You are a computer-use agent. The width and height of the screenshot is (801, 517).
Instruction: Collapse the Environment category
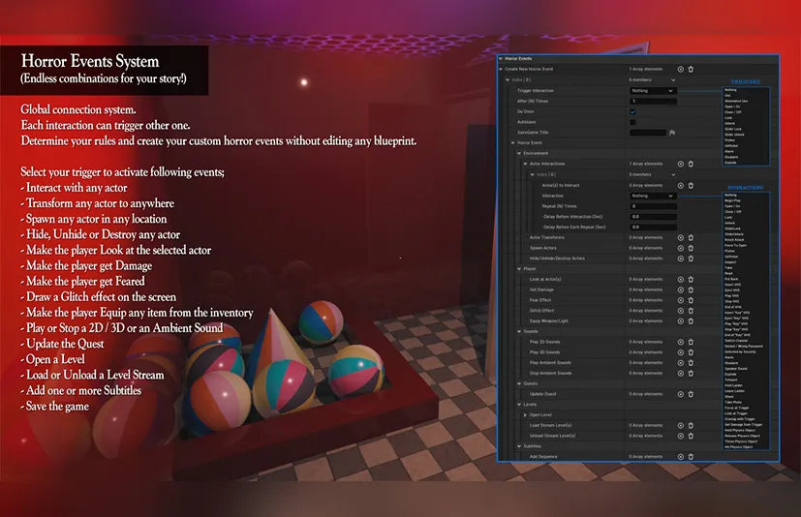click(x=519, y=153)
